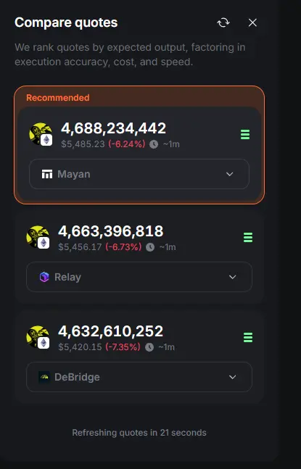
Task: Click the token icon in Relay quote
Action: [38, 237]
